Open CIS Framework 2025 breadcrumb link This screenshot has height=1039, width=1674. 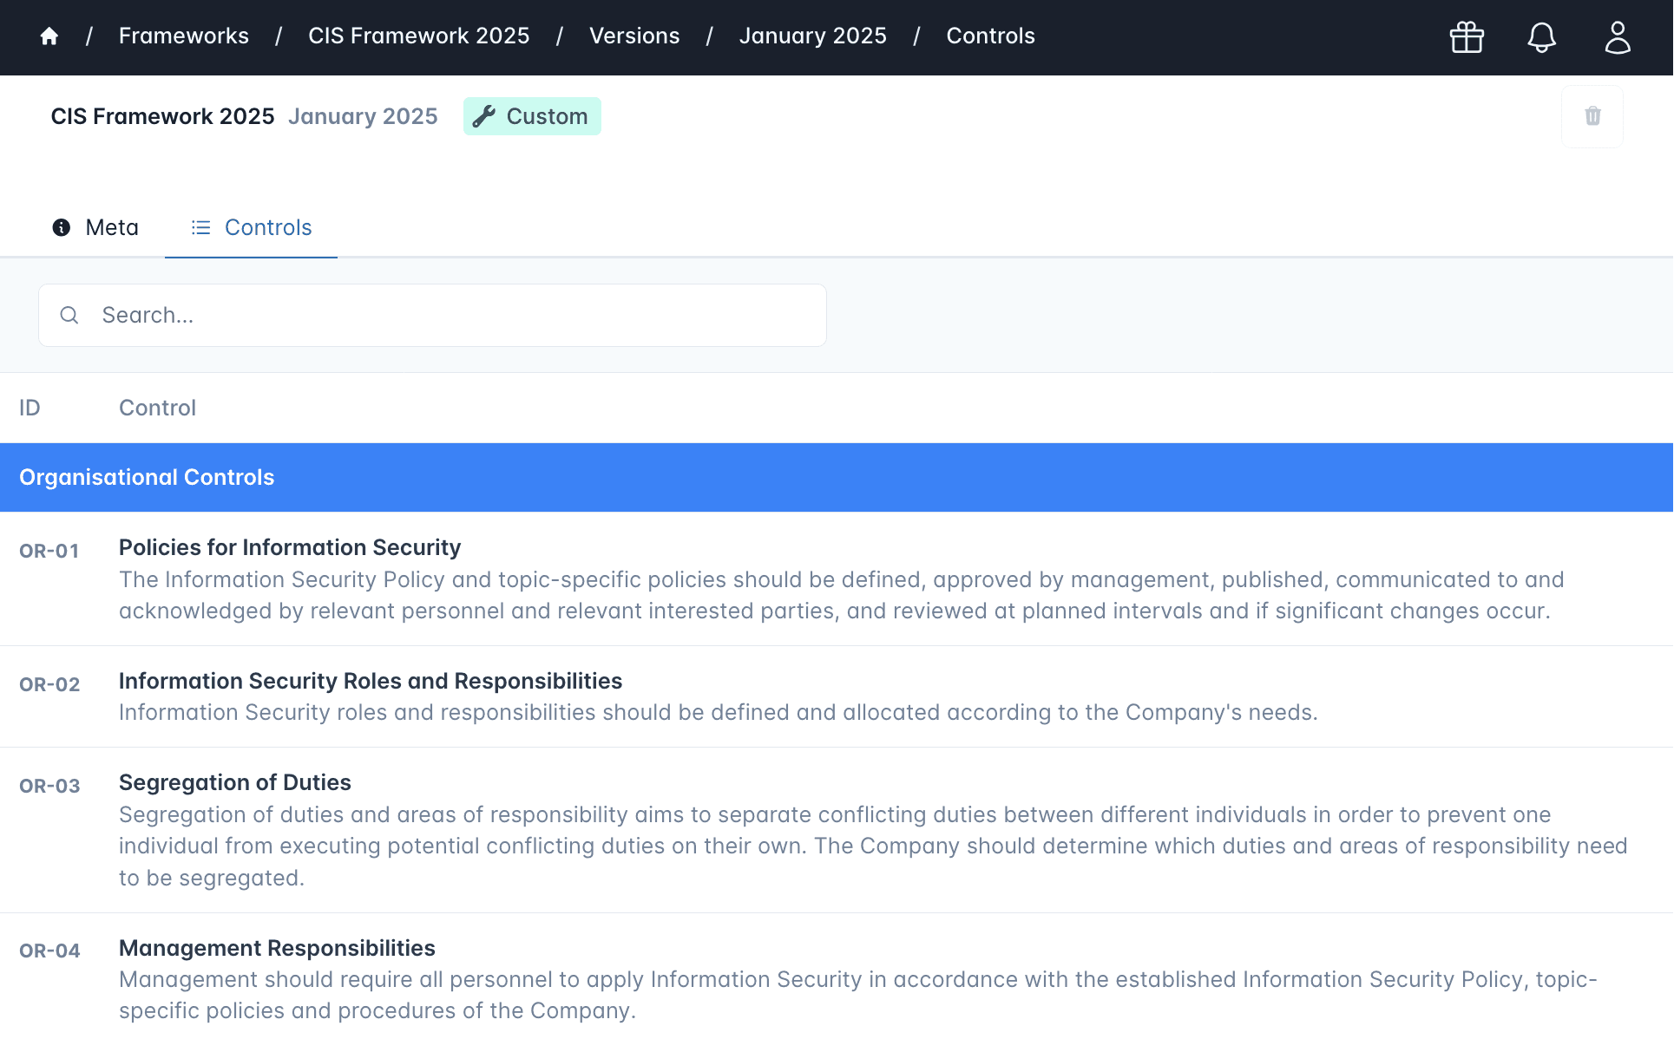point(419,36)
